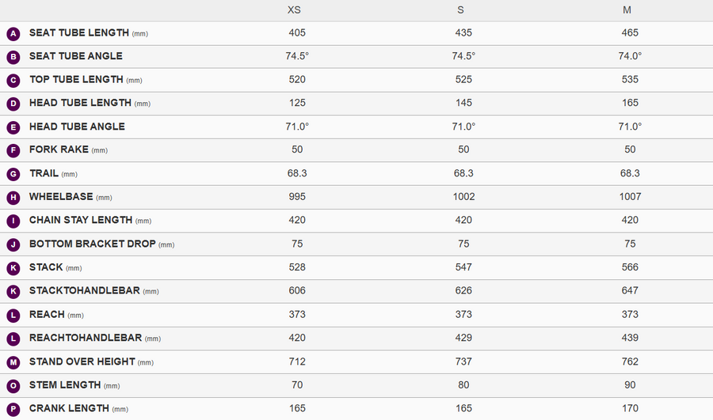The width and height of the screenshot is (713, 420).
Task: Select the REACHTOHANDLEBAR row label
Action: pyautogui.click(x=86, y=338)
